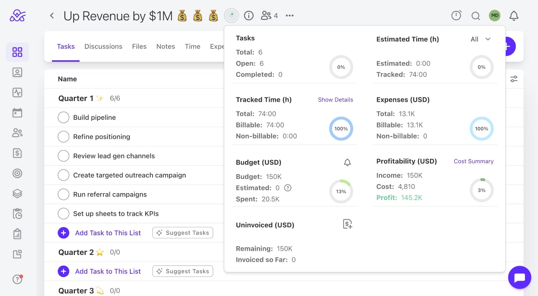Open chat support bubble
The width and height of the screenshot is (538, 296).
click(x=519, y=277)
